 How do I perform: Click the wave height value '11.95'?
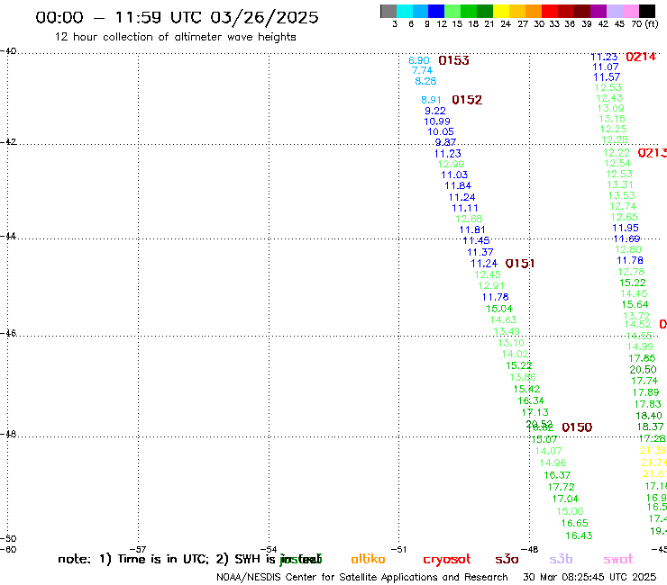click(x=626, y=228)
